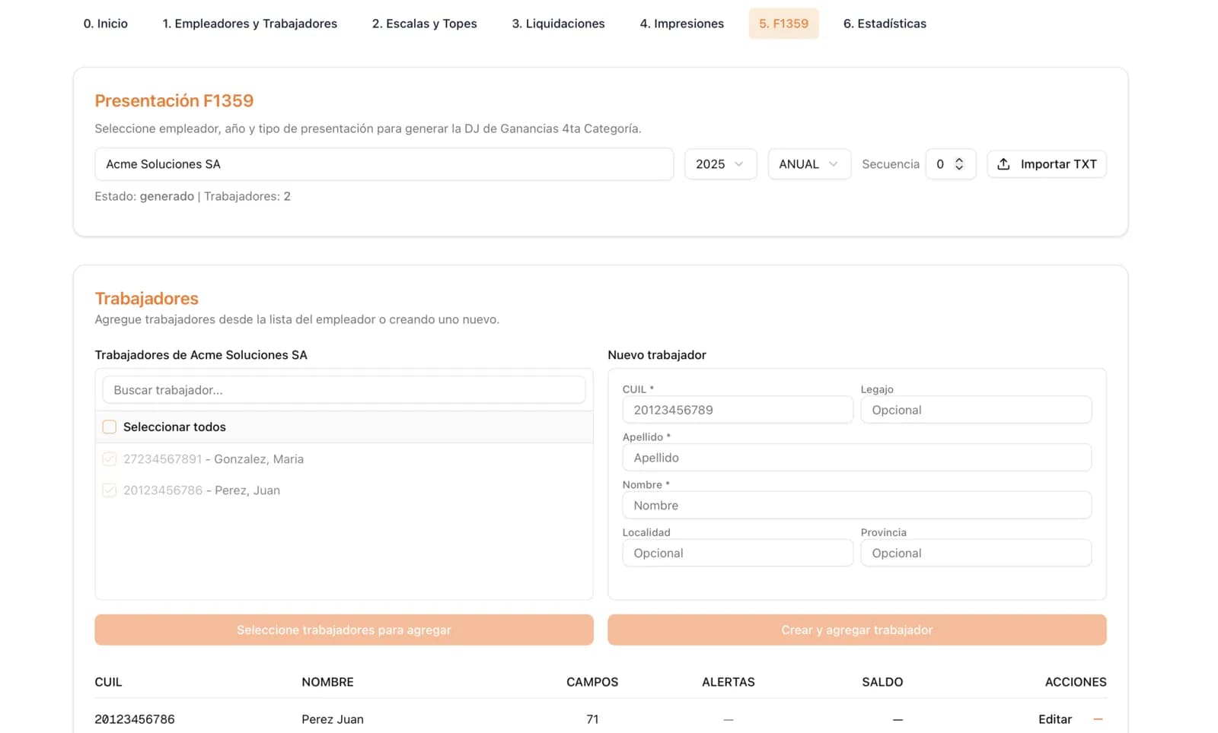Screen dimensions: 1218x733
Task: Click the CUIL input field
Action: (x=737, y=410)
